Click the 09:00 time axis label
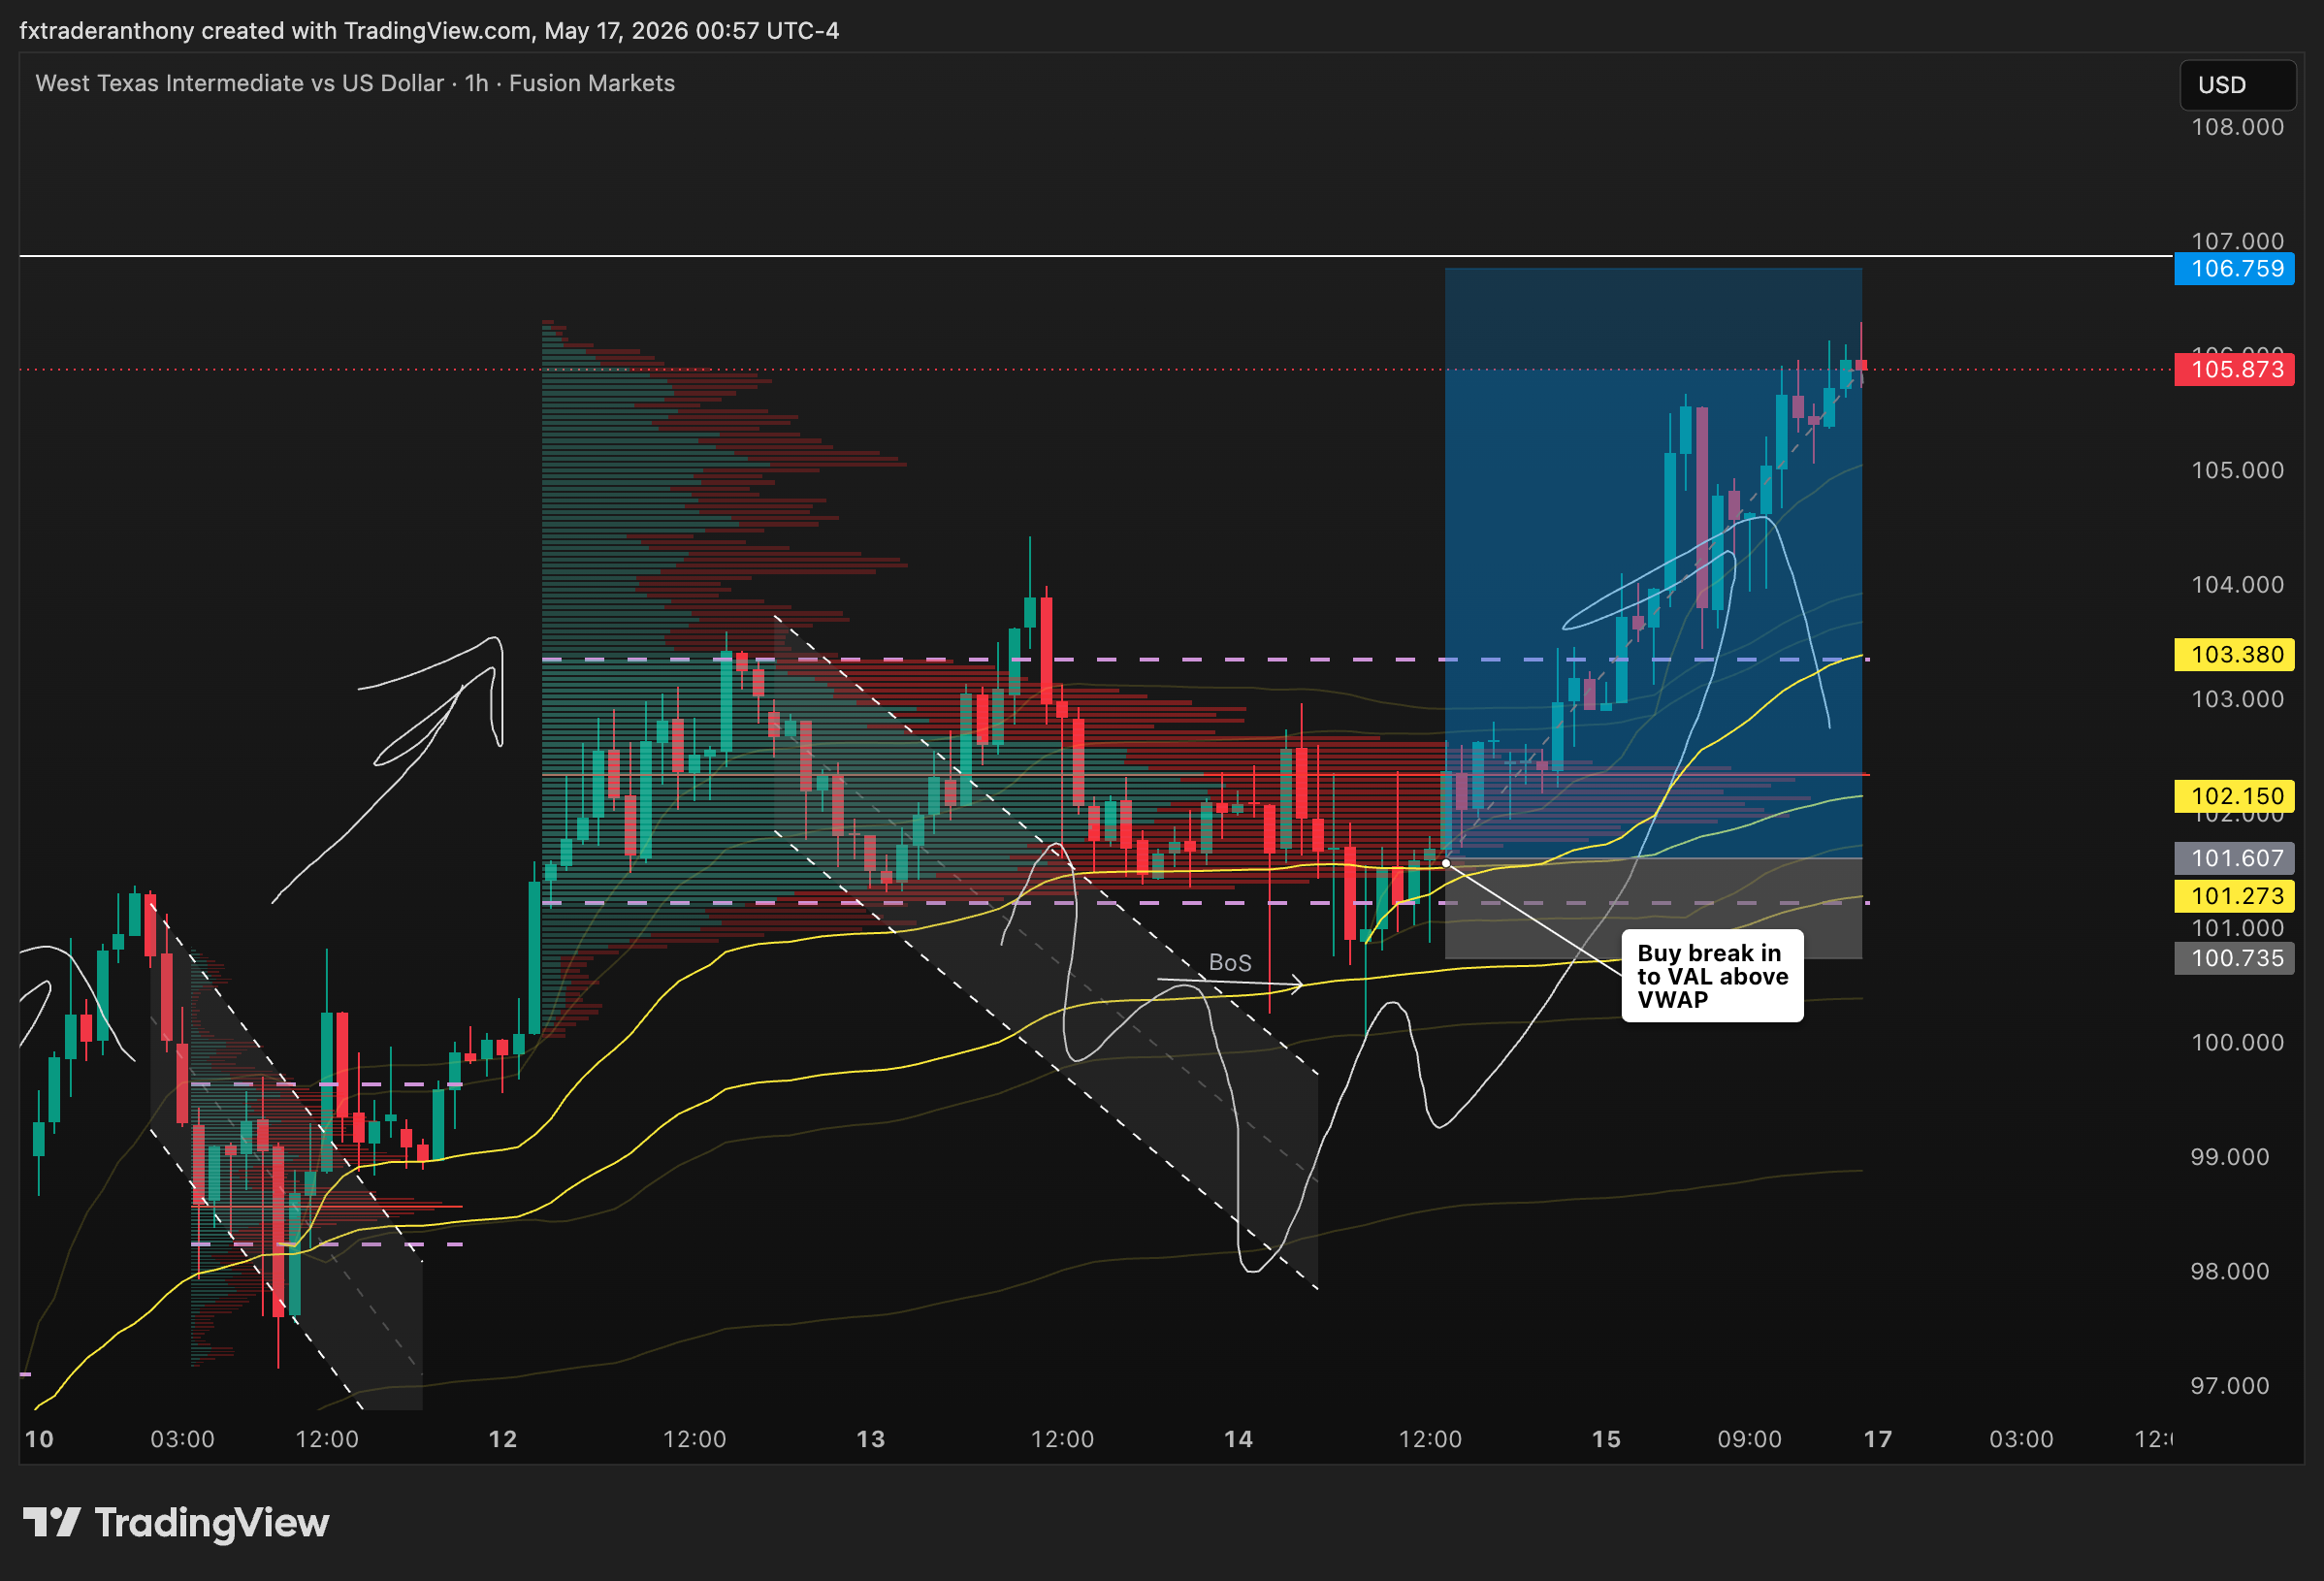 click(x=1750, y=1439)
